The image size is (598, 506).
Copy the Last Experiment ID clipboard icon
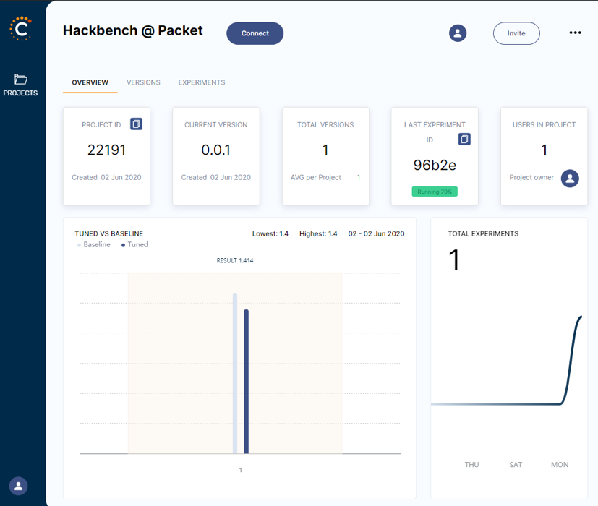coord(464,140)
